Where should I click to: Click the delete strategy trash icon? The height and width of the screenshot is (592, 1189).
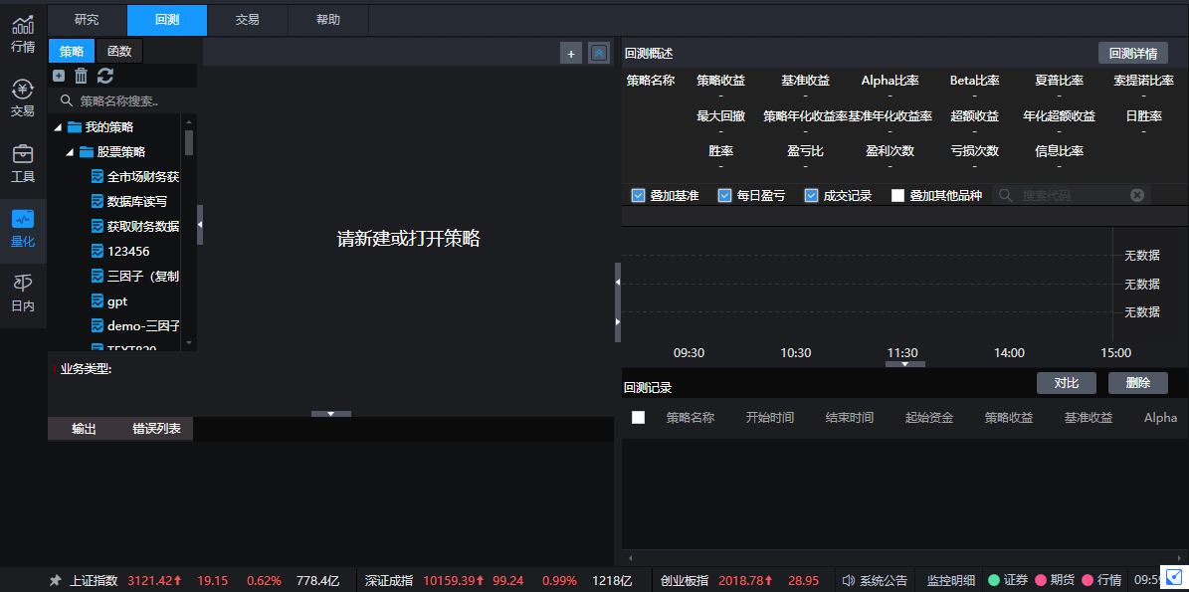click(82, 76)
